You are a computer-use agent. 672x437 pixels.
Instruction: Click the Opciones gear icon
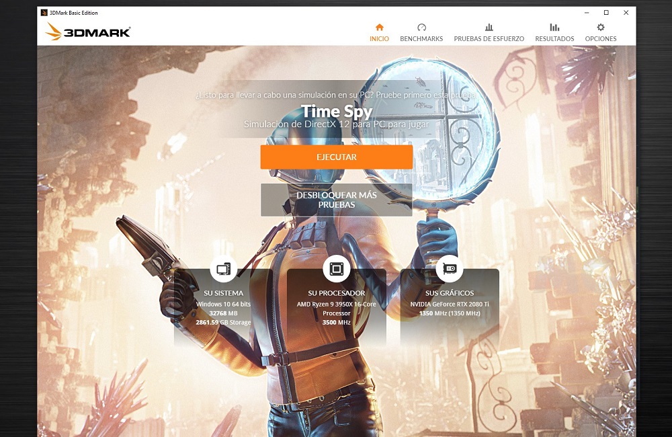pyautogui.click(x=601, y=28)
